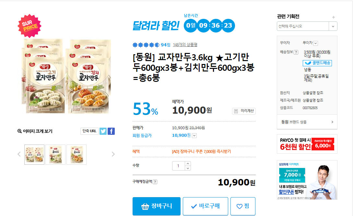This screenshot has height=216, width=353.
Task: Select the second product thumbnail
Action: (55, 154)
